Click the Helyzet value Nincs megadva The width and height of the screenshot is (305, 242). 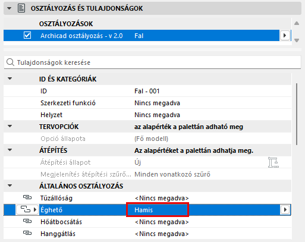tap(157, 115)
